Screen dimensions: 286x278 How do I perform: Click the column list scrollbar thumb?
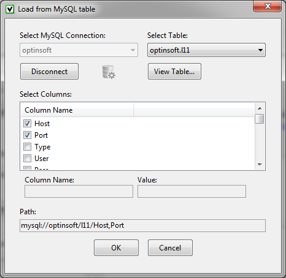(x=260, y=119)
